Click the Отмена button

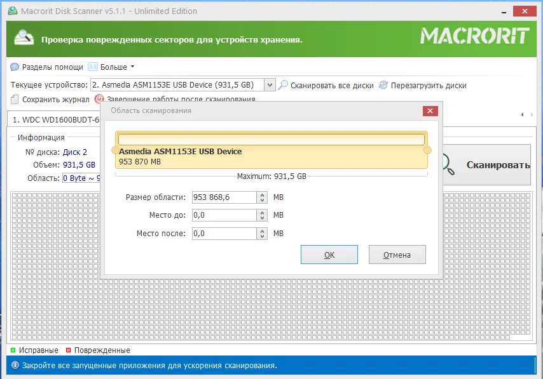[x=397, y=255]
